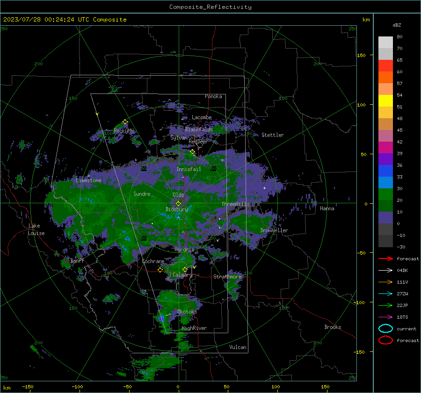Viewport: 421px width, 393px height.
Task: Select the 65 dBZ red swatch
Action: point(385,66)
